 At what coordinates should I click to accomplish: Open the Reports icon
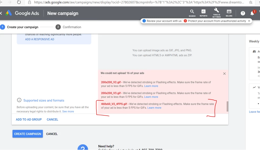pos(203,13)
